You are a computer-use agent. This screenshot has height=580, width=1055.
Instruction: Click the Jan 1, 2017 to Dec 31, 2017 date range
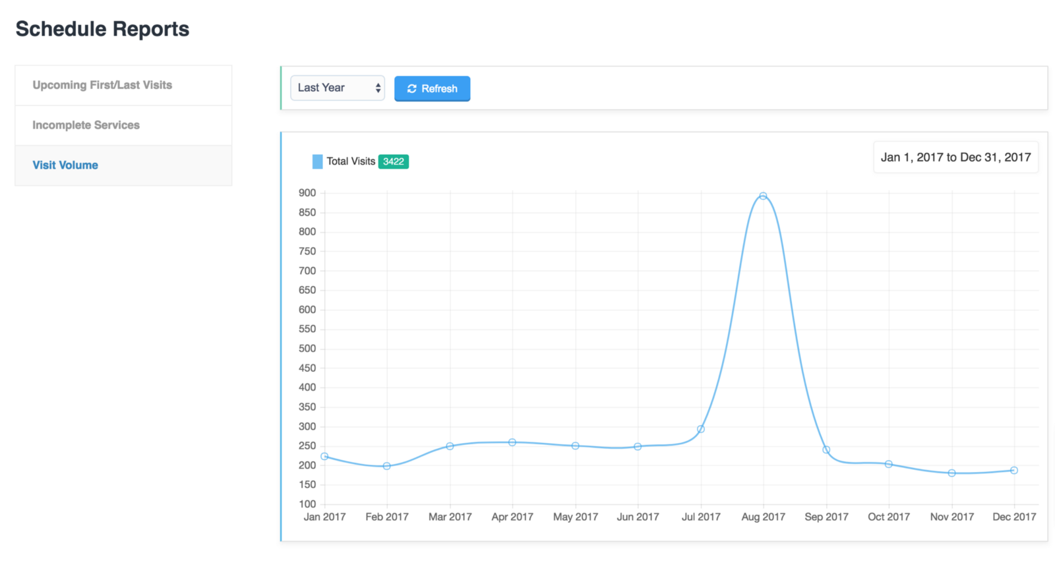click(955, 158)
